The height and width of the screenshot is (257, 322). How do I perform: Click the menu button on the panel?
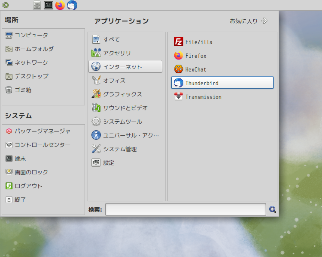[6, 5]
